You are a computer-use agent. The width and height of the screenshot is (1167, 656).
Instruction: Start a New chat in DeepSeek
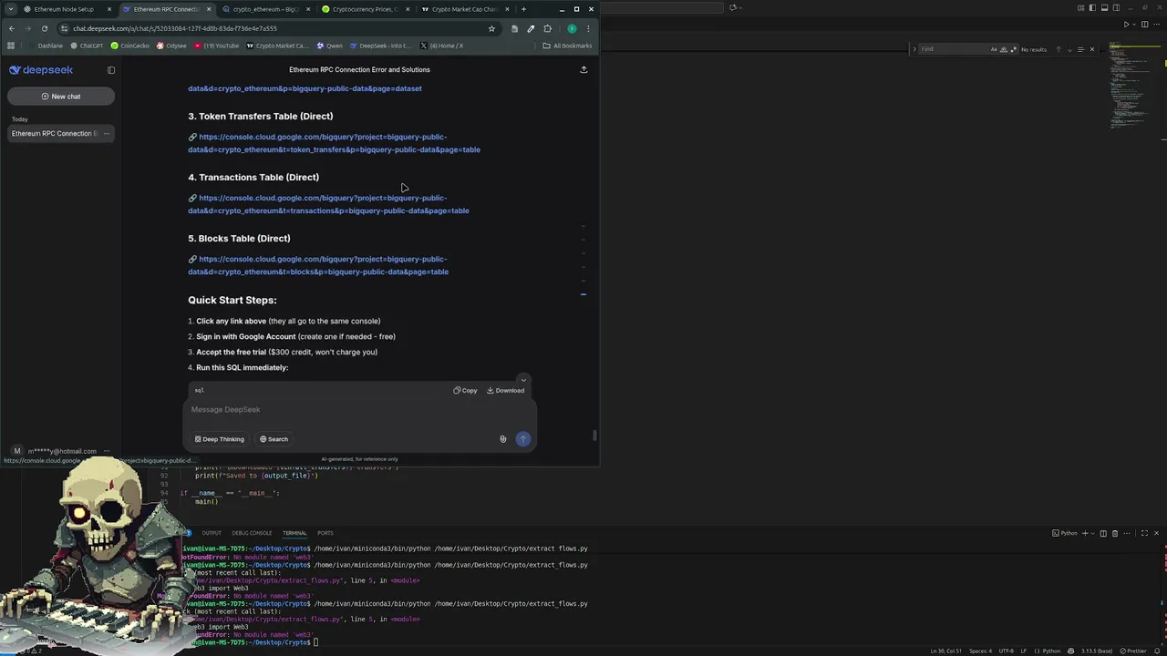61,97
